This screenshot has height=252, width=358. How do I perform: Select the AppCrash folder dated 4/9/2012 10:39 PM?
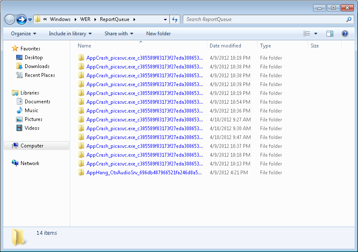145,84
